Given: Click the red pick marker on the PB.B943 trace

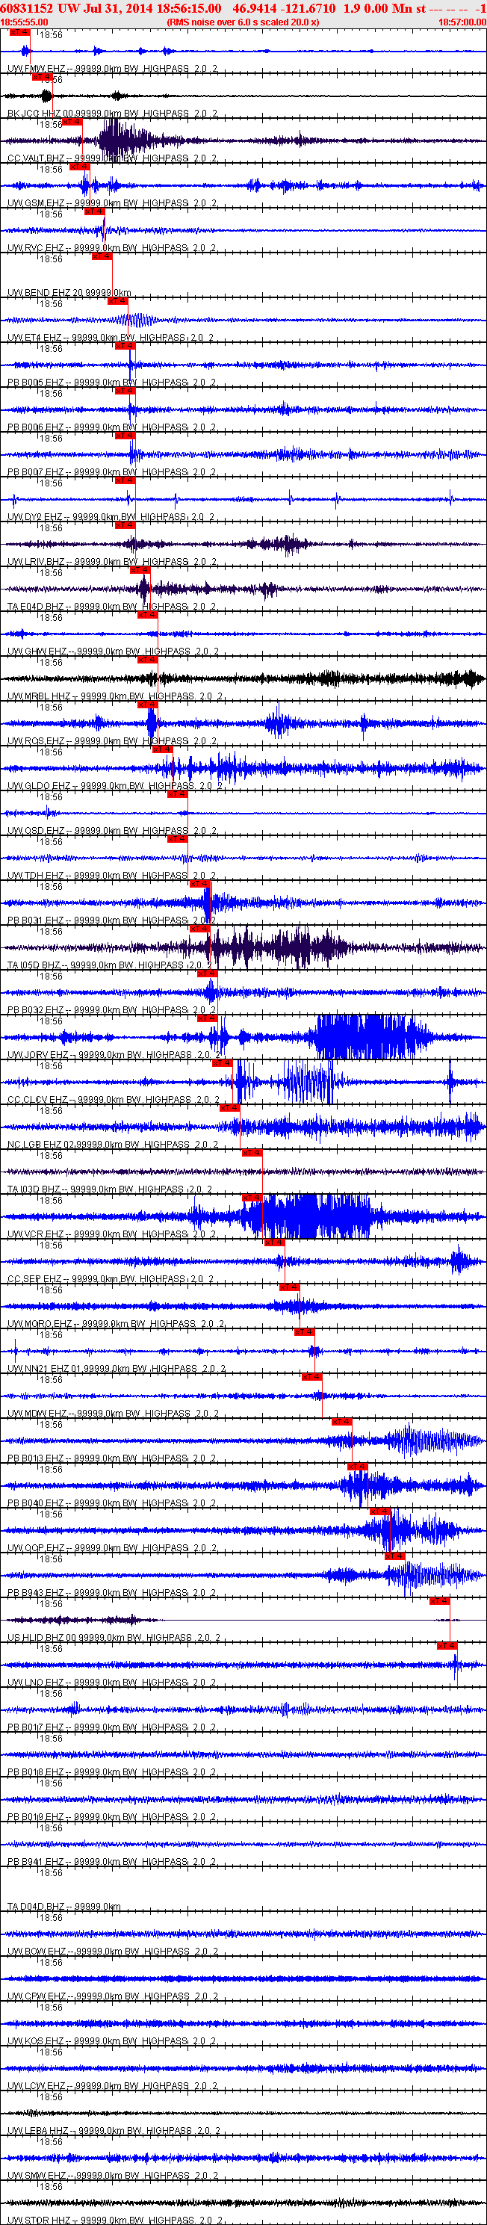Looking at the screenshot, I should (x=394, y=1556).
